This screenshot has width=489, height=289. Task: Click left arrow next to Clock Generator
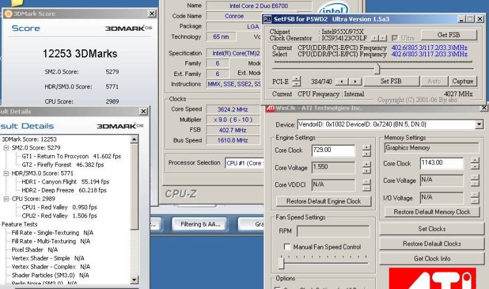[x=375, y=38]
